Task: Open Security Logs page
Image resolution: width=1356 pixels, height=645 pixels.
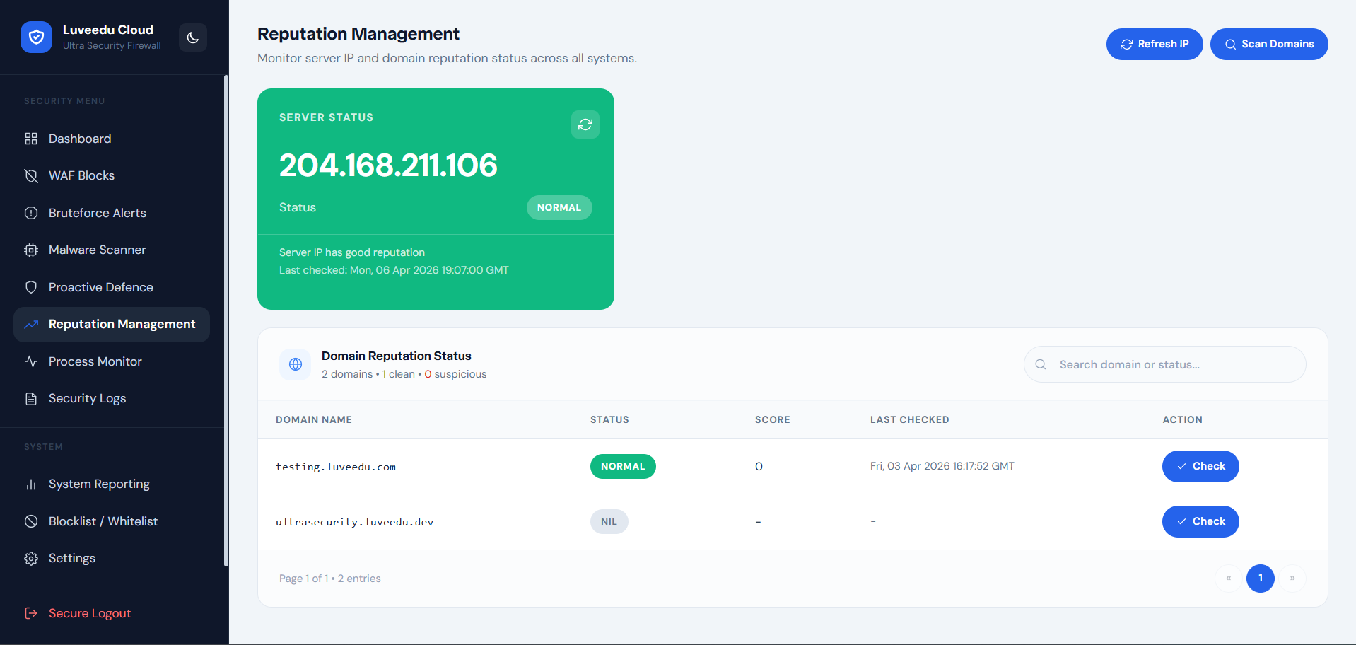Action: point(112,398)
